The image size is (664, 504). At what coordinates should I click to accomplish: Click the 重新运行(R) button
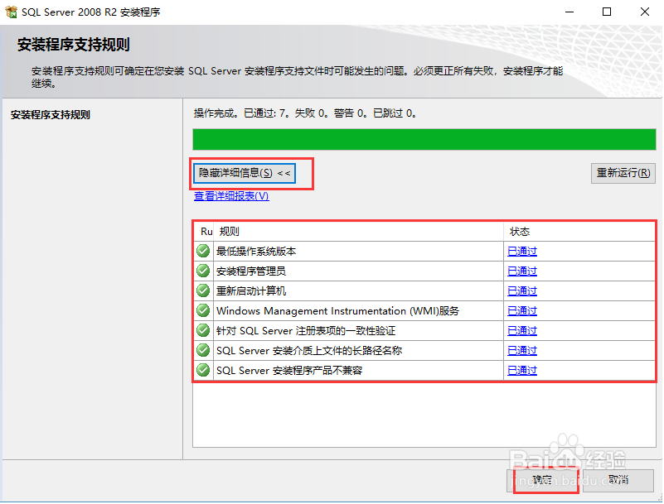[x=623, y=173]
